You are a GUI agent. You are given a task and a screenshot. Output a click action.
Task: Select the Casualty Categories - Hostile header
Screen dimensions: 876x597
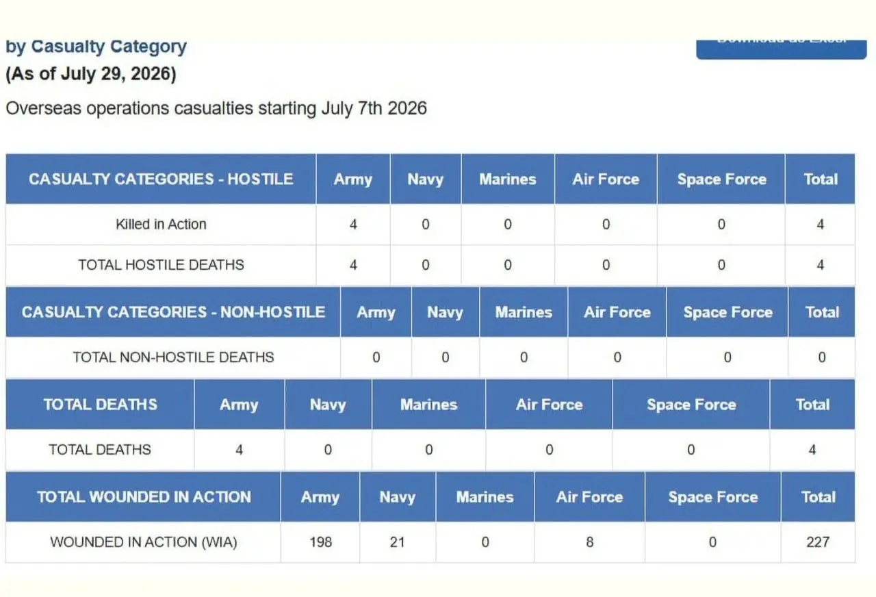(161, 179)
